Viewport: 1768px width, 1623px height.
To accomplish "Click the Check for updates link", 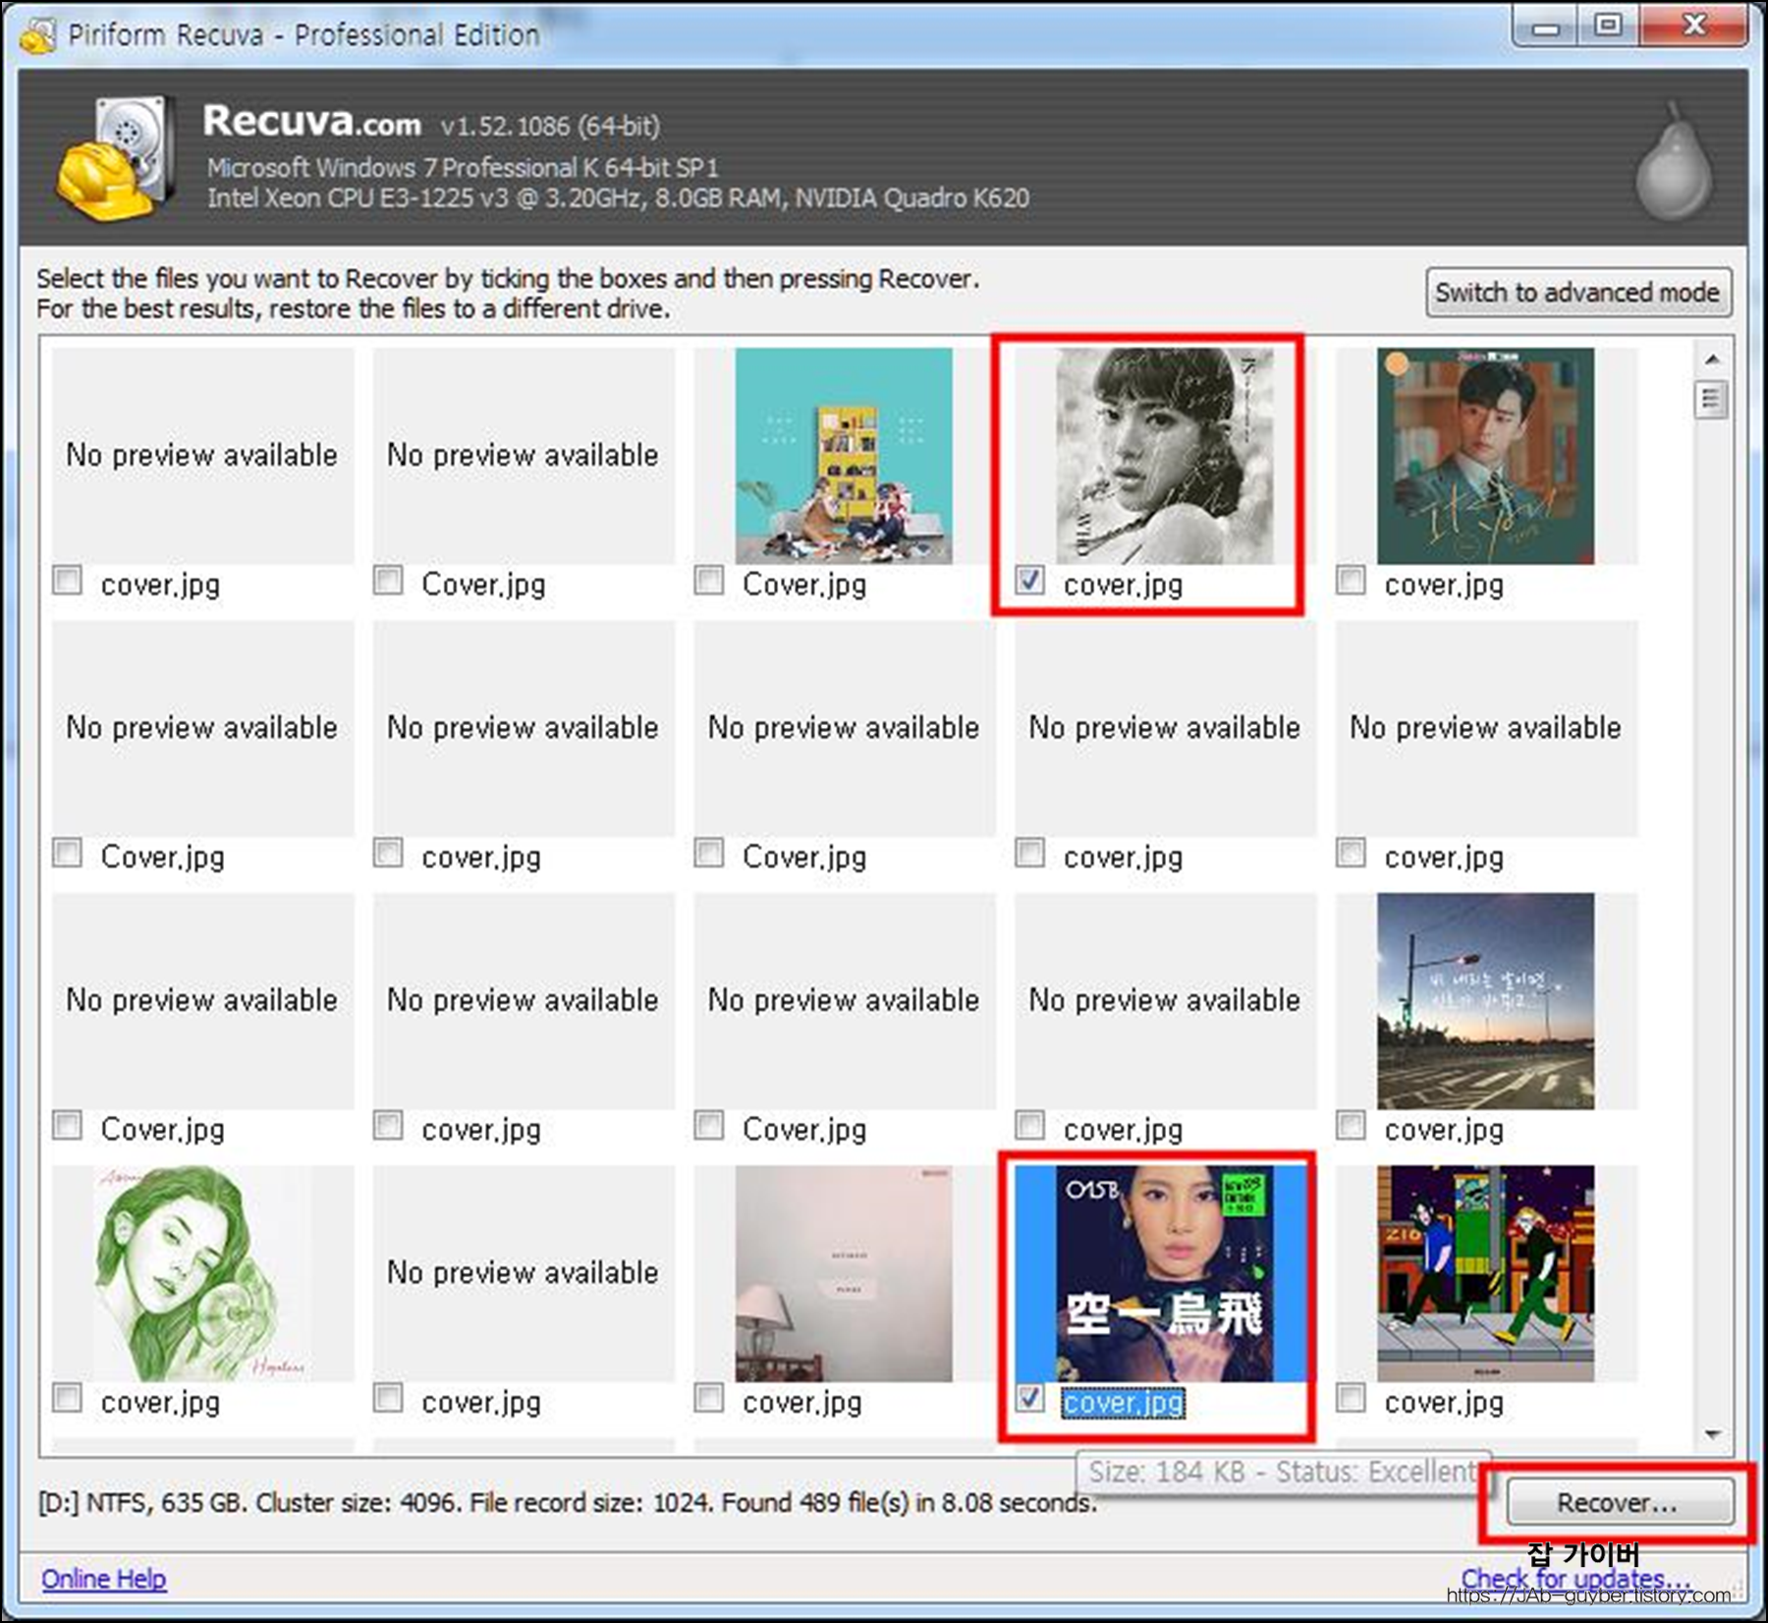I will point(1575,1578).
